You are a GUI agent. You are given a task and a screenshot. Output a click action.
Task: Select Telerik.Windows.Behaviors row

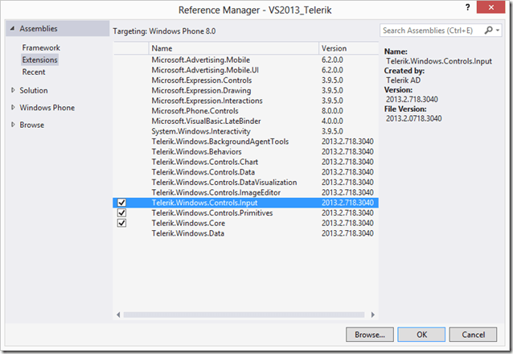pos(246,151)
